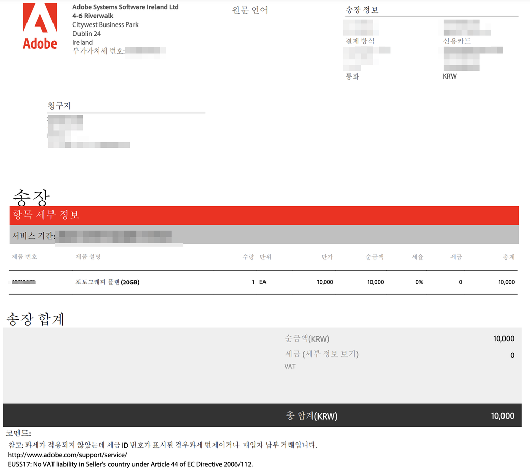Click the 서비스 기간 gray row
This screenshot has width=530, height=469.
(264, 235)
